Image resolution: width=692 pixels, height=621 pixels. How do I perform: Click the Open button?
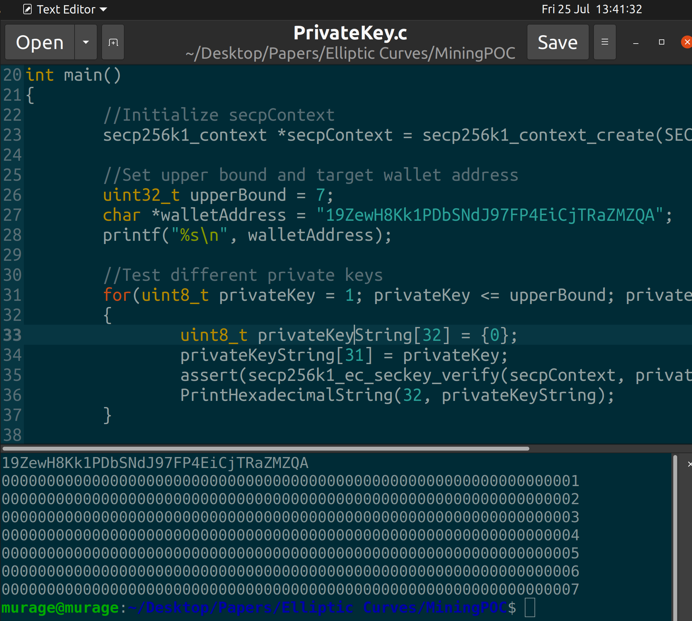point(40,42)
